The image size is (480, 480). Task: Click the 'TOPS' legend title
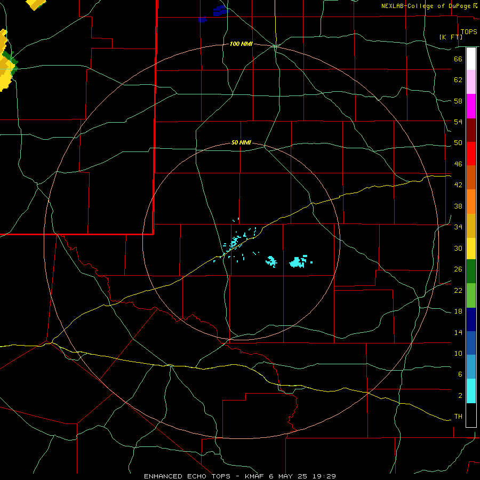pos(469,32)
